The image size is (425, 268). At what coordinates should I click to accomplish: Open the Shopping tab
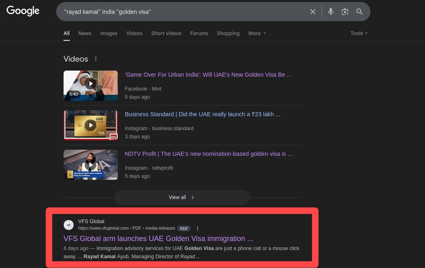228,33
